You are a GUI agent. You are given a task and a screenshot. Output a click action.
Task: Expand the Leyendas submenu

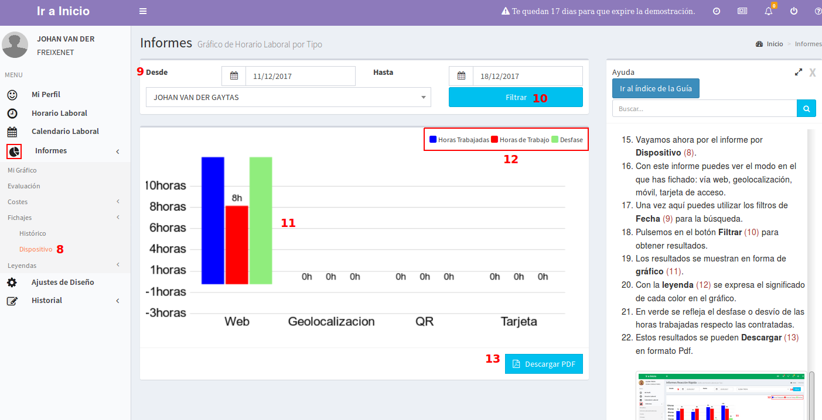118,265
